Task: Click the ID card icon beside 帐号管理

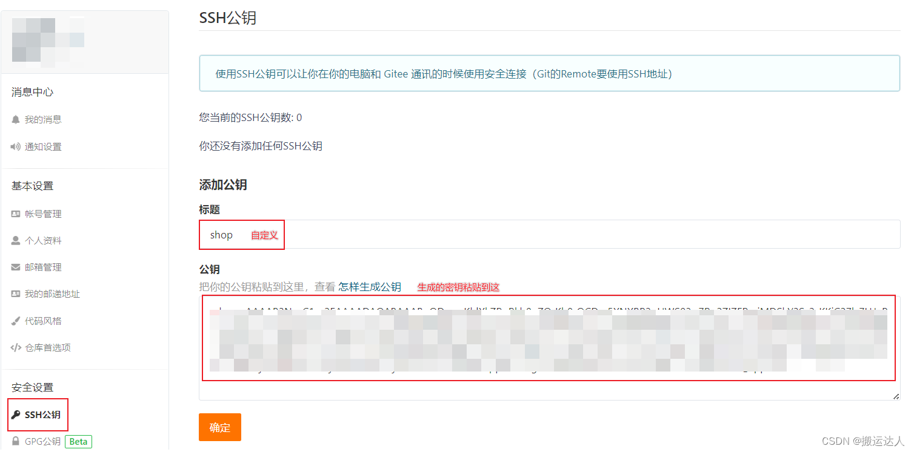Action: tap(16, 214)
